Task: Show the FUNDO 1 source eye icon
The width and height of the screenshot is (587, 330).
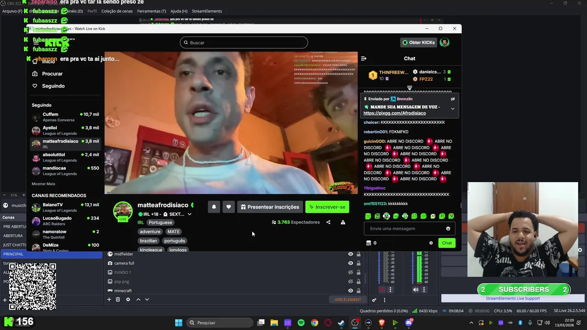Action: point(350,272)
